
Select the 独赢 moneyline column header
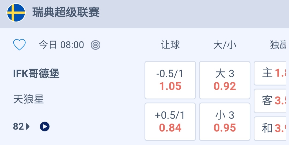point(279,45)
